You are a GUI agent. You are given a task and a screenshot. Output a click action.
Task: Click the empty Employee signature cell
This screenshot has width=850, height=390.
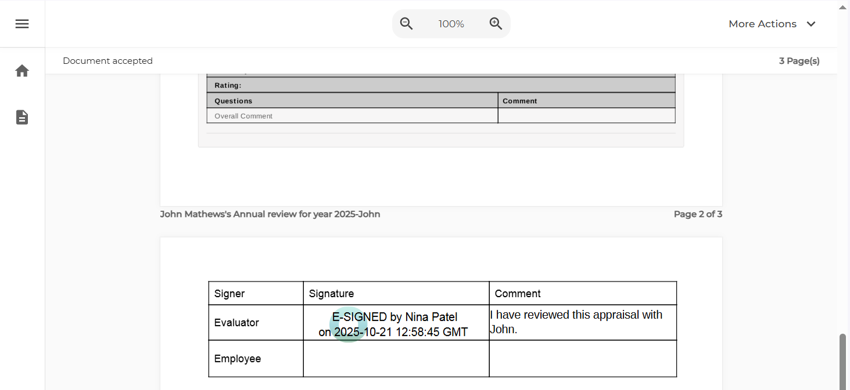396,359
